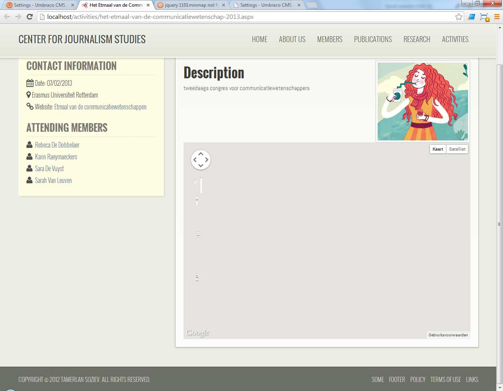Pan the map up with the arrow
The width and height of the screenshot is (503, 391).
tap(201, 154)
